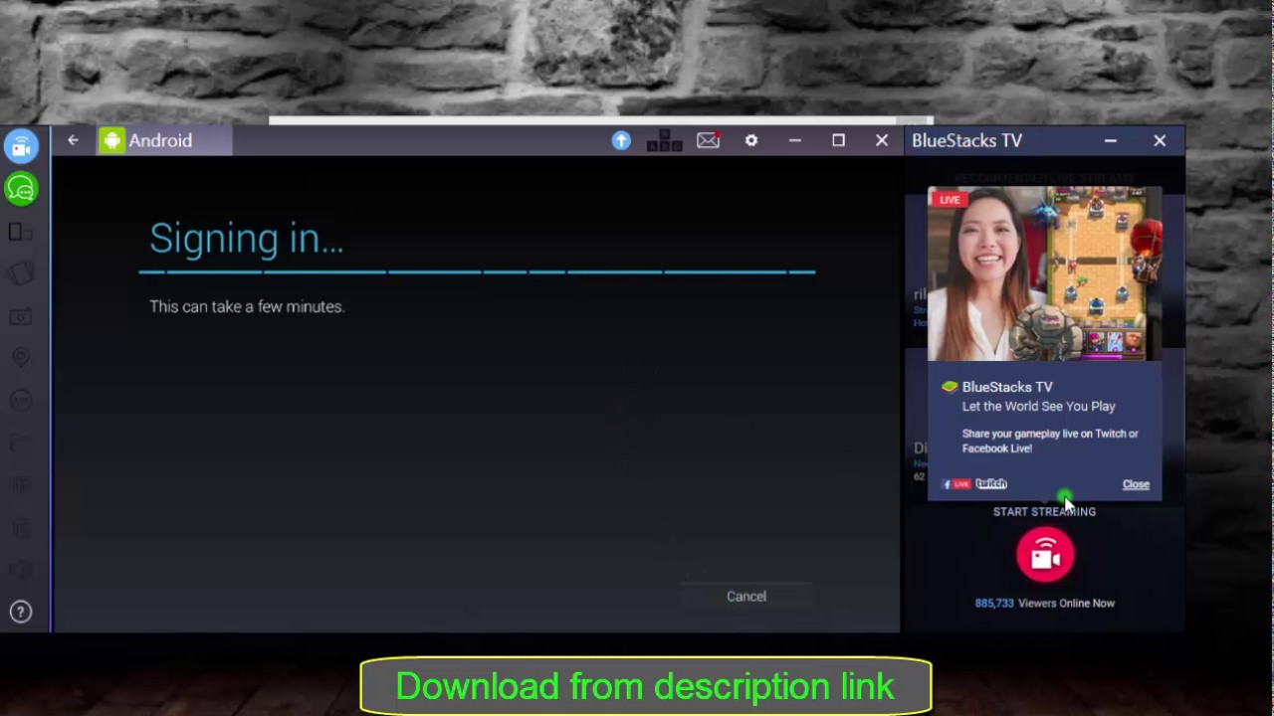Open the green chat bubble sidebar icon

(x=21, y=189)
